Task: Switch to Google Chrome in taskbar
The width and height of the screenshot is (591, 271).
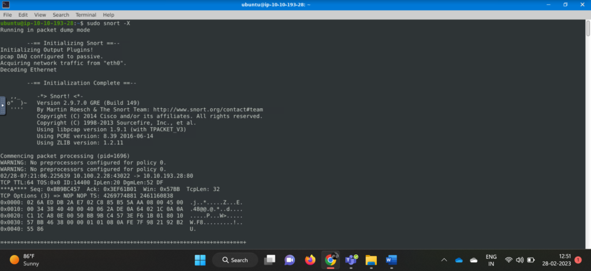Action: (331, 259)
